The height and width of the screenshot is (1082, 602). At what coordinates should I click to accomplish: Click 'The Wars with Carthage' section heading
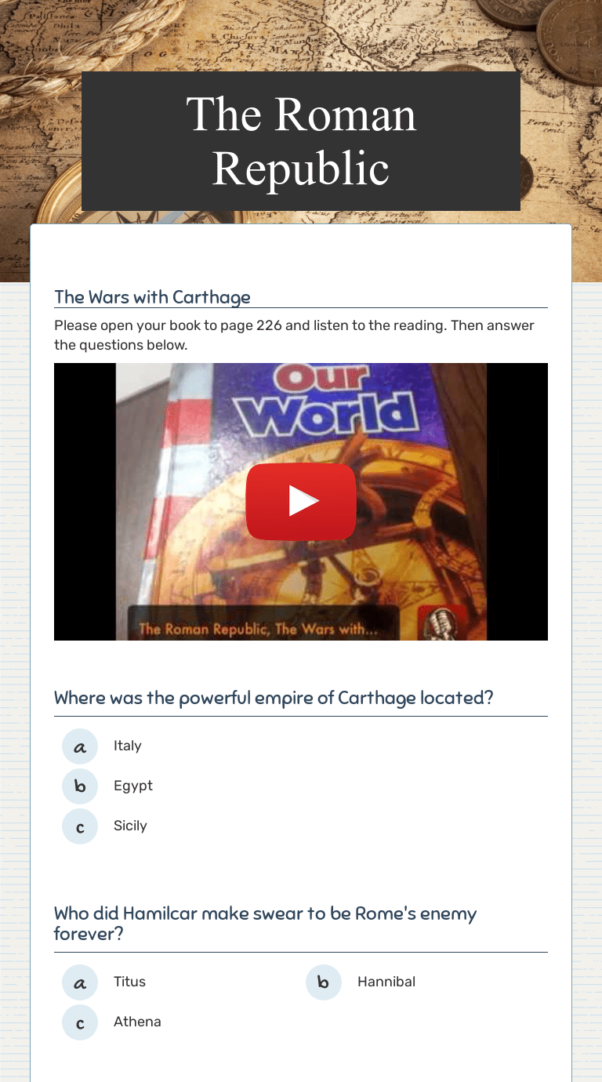point(153,297)
